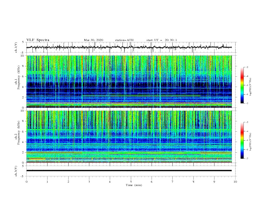
Task: Click inside the ch.2 spectrogram panel
Action: [x=129, y=137]
